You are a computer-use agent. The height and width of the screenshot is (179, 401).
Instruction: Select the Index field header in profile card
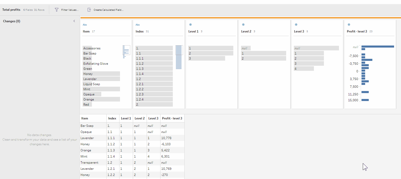139,31
